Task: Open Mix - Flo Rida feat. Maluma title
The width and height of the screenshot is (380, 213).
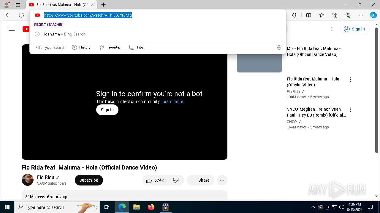Action: 313,51
